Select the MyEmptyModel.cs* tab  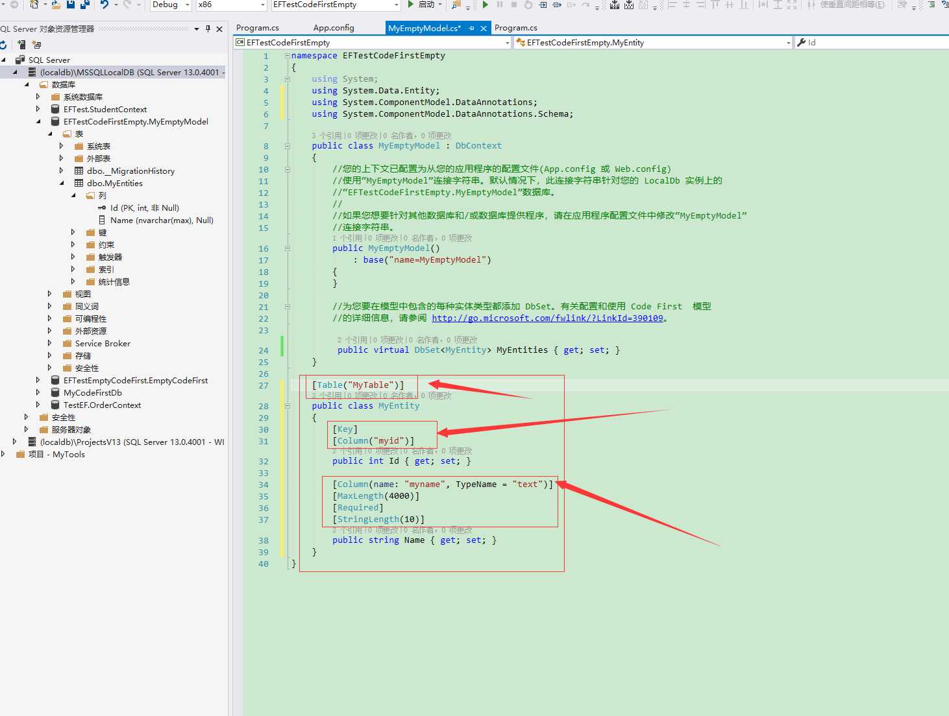tap(425, 28)
